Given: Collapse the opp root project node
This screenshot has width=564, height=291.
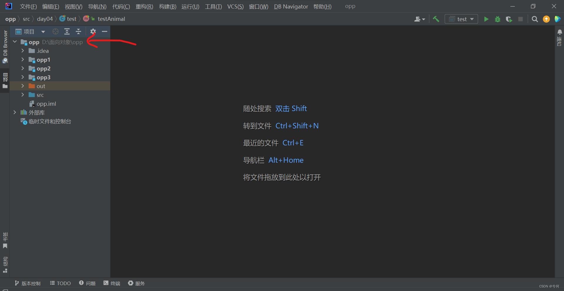Looking at the screenshot, I should 15,42.
